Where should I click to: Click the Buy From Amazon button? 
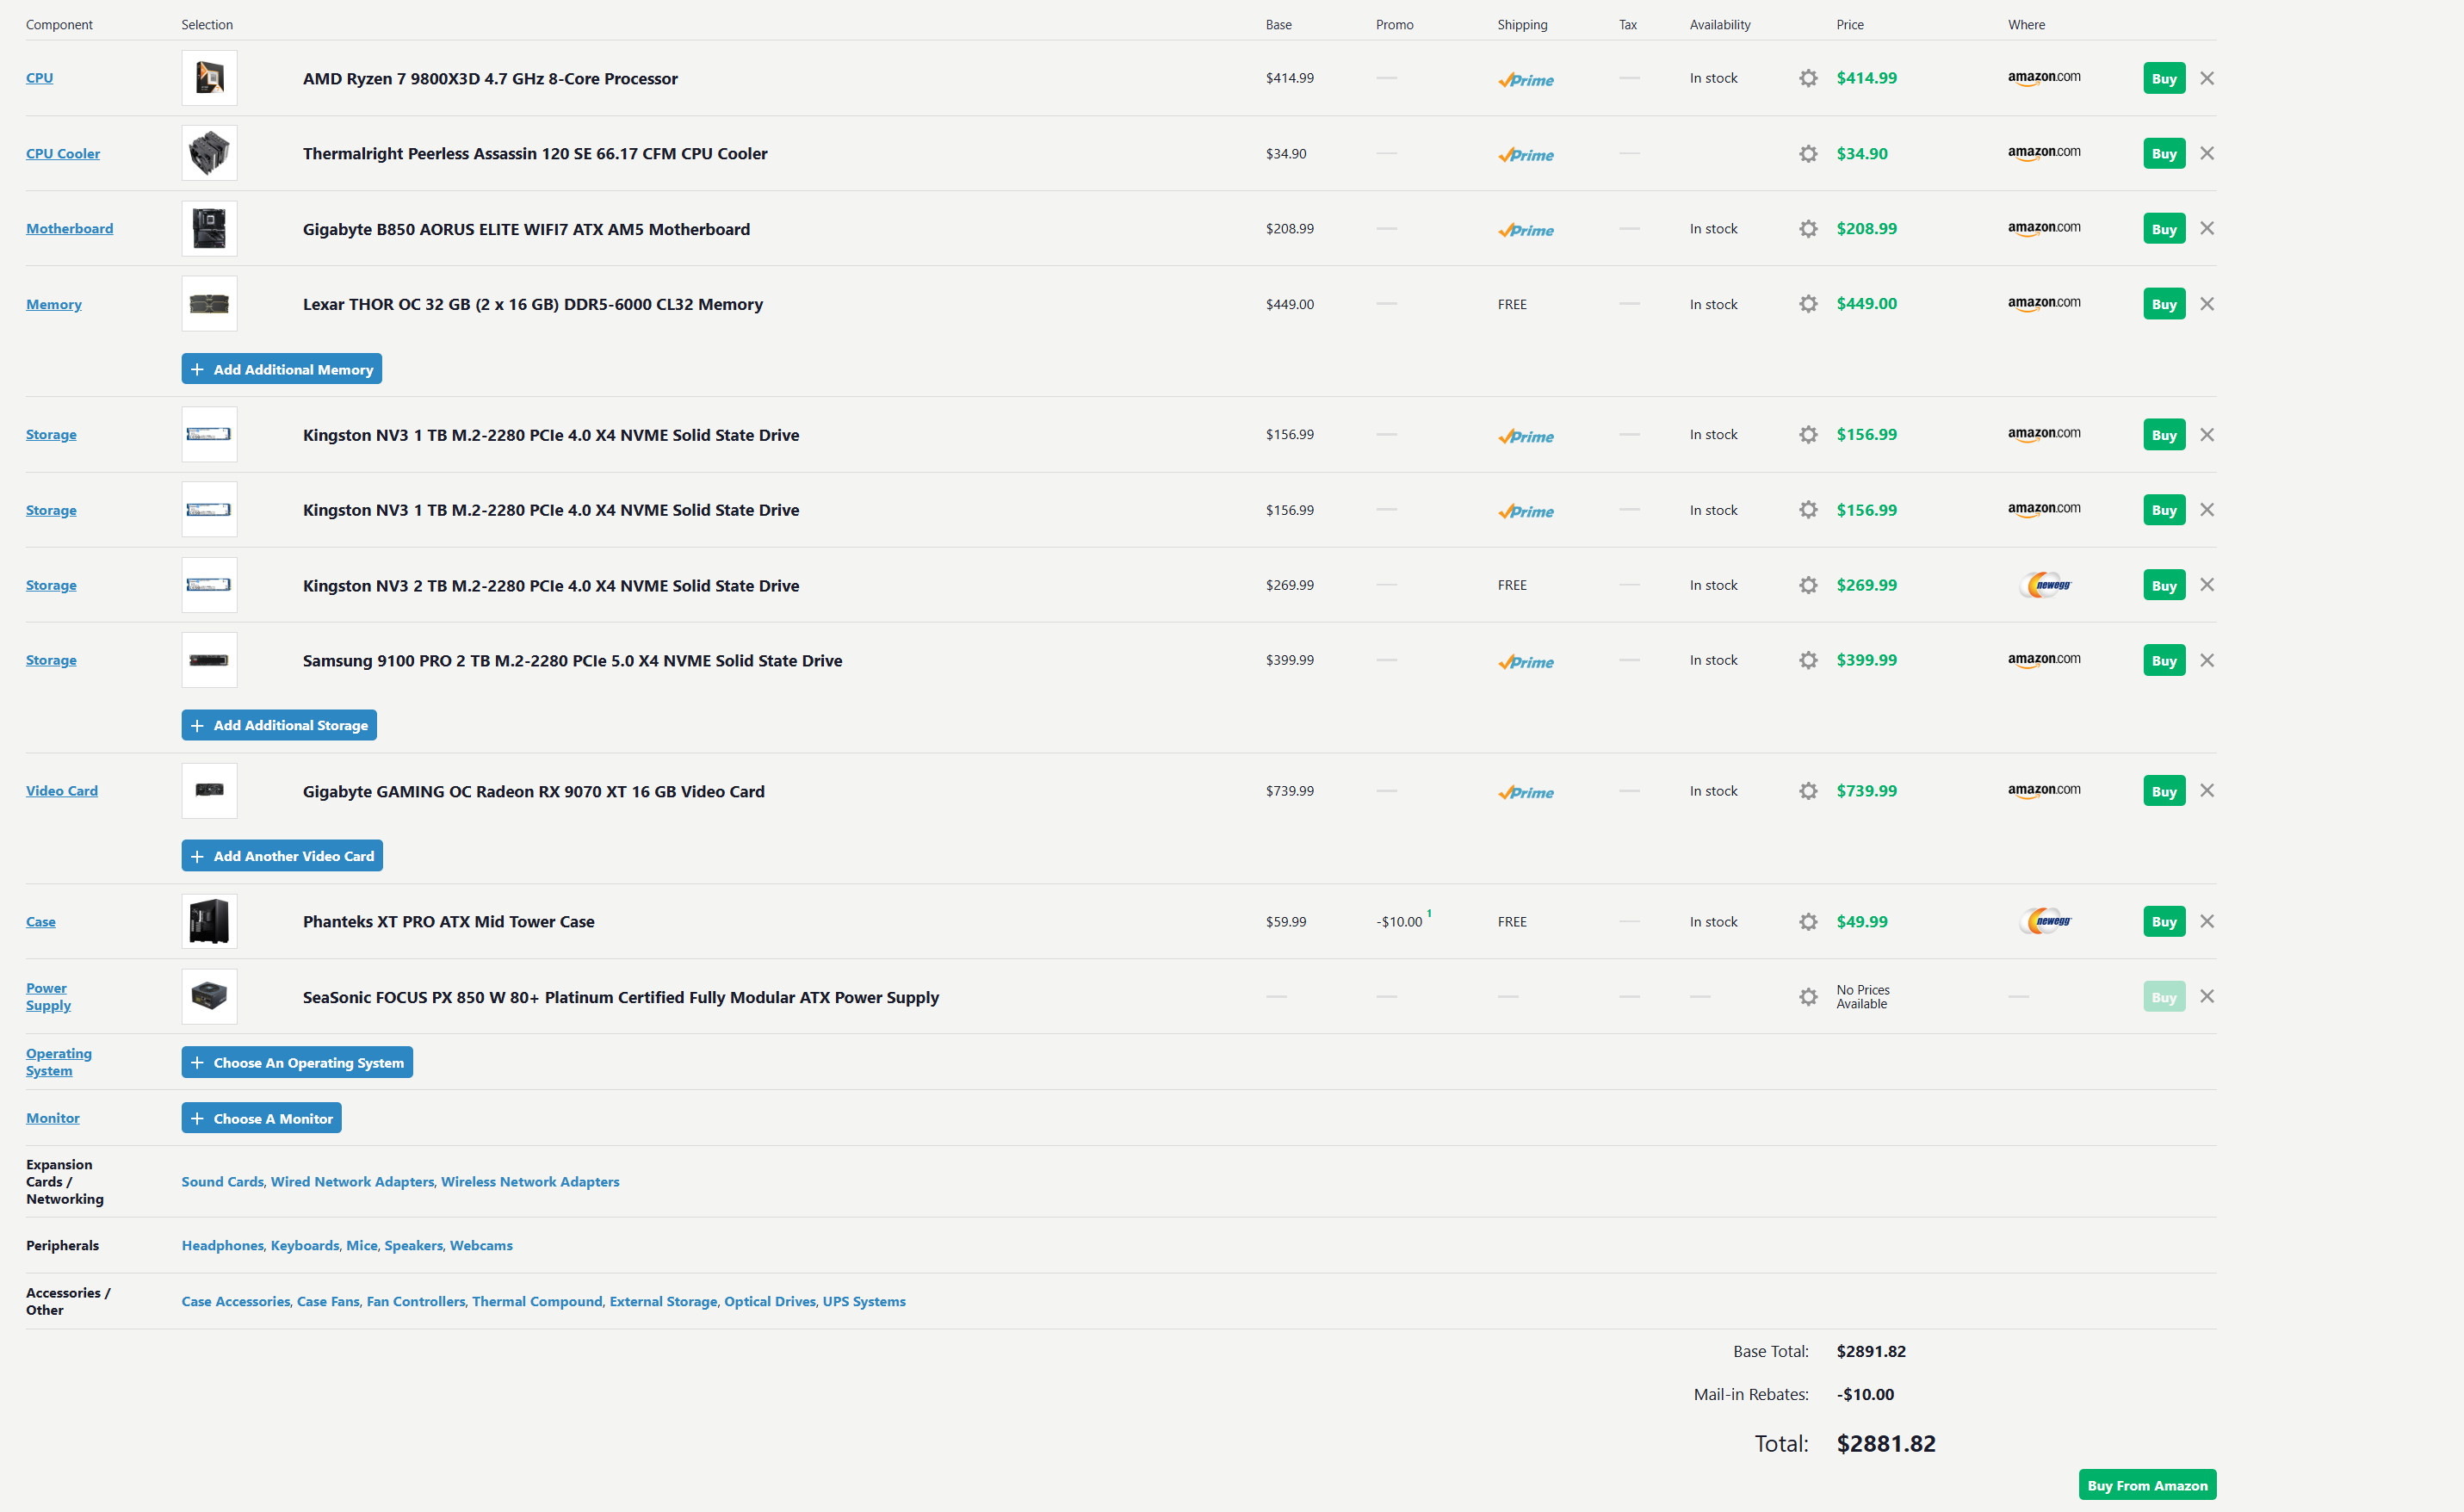[x=2147, y=1485]
